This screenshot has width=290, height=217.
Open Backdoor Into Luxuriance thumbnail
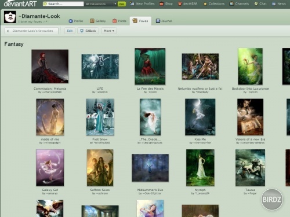pos(251,67)
